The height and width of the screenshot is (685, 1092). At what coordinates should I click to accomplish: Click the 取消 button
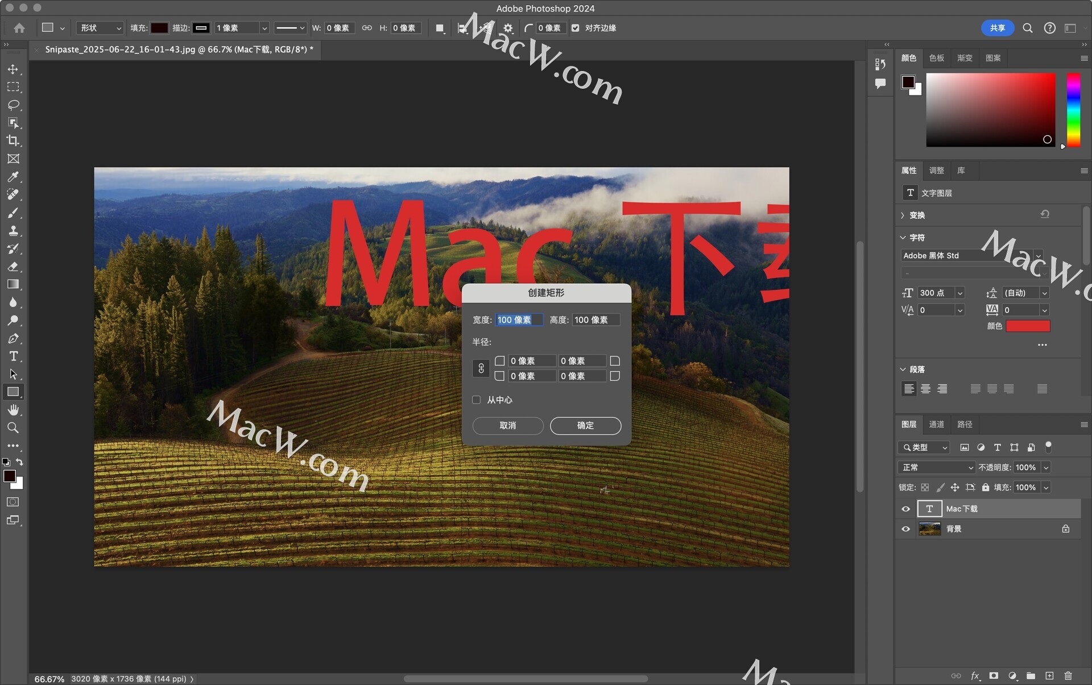(x=508, y=426)
